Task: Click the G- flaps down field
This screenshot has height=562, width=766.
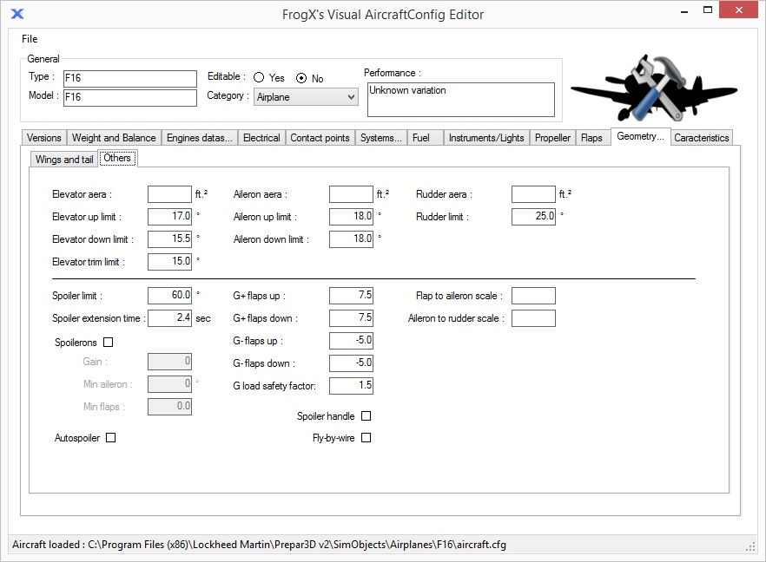Action: (351, 363)
